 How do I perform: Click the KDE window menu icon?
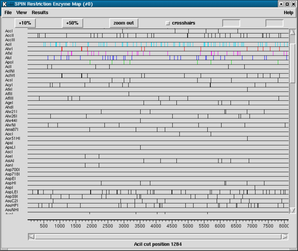pyautogui.click(x=4, y=4)
